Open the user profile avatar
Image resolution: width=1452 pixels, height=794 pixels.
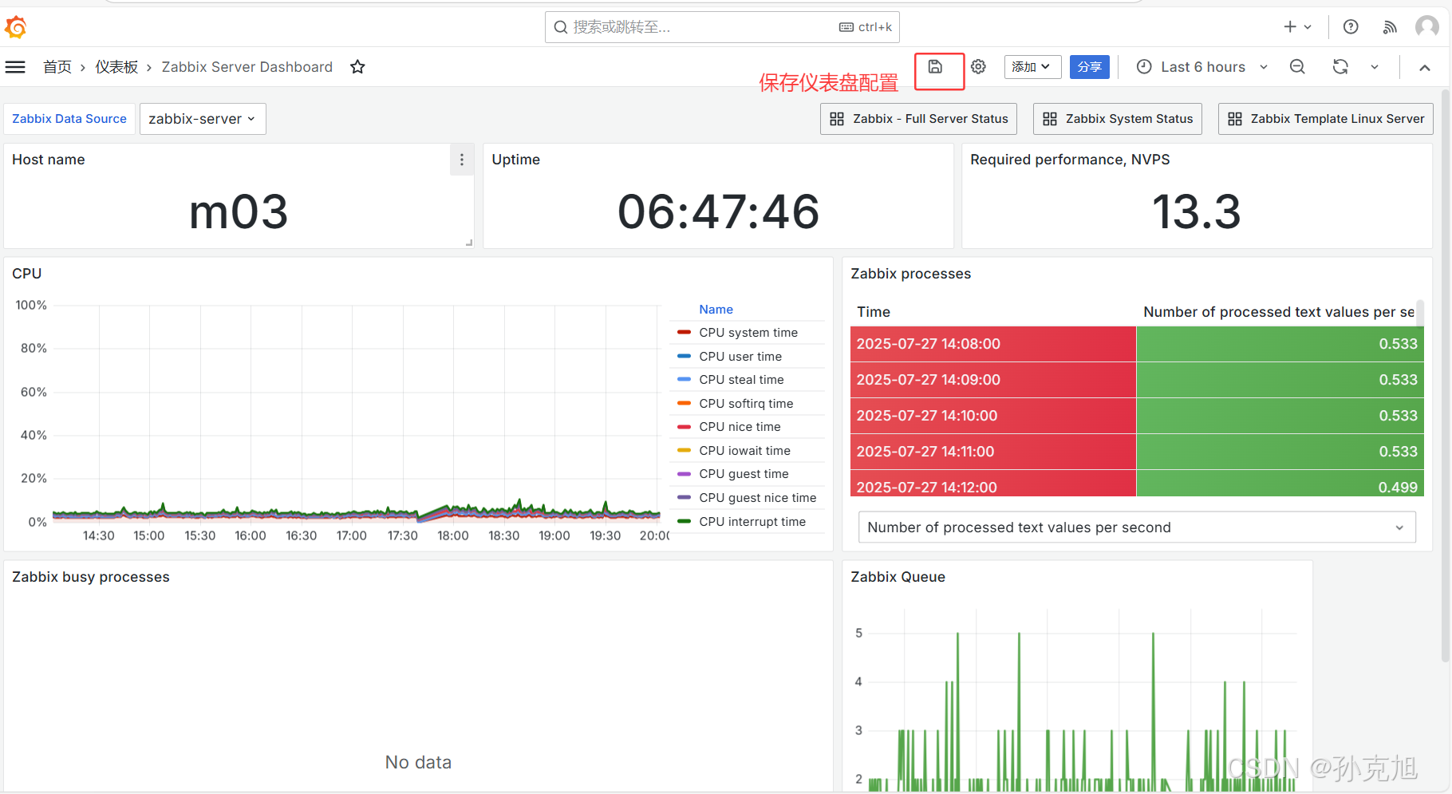[x=1426, y=27]
